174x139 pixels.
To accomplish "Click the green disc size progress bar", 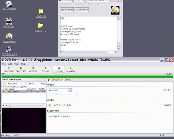I will coord(87,76).
